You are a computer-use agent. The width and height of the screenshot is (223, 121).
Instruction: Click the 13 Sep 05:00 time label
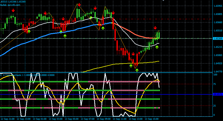coord(71,119)
